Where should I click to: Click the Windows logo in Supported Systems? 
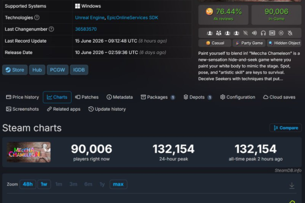[x=77, y=6]
